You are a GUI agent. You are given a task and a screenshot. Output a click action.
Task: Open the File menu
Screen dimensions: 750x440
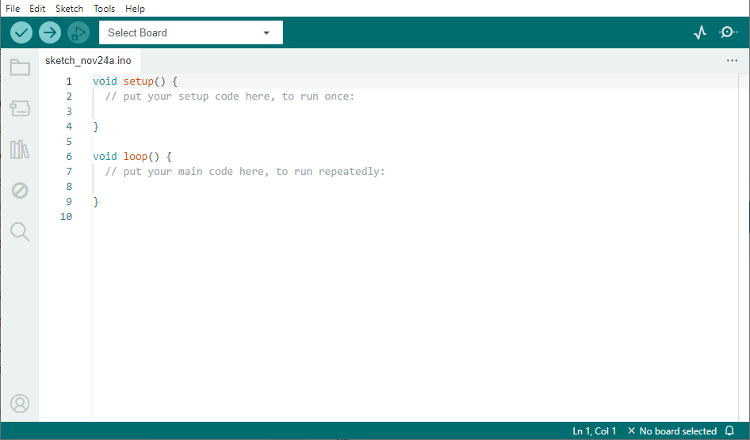tap(13, 9)
